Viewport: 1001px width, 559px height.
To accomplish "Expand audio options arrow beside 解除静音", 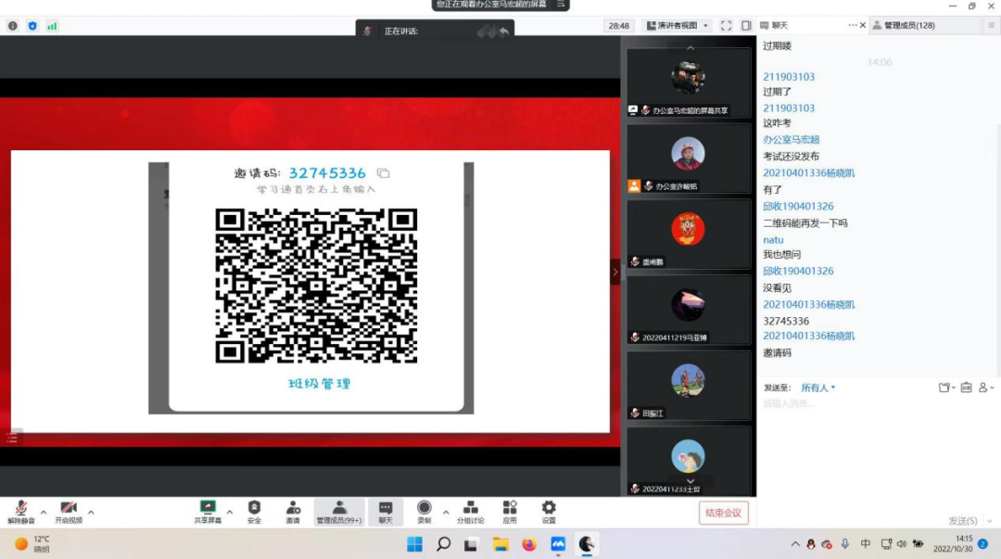I will pyautogui.click(x=44, y=512).
